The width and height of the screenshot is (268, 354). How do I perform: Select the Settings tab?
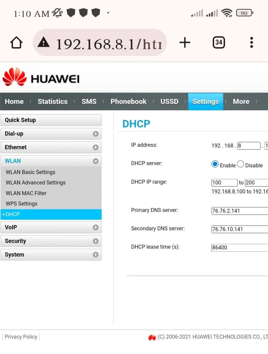click(x=205, y=101)
